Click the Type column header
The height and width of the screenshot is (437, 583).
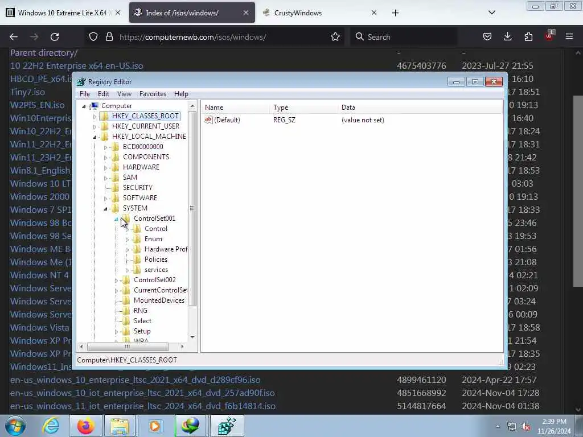304,108
